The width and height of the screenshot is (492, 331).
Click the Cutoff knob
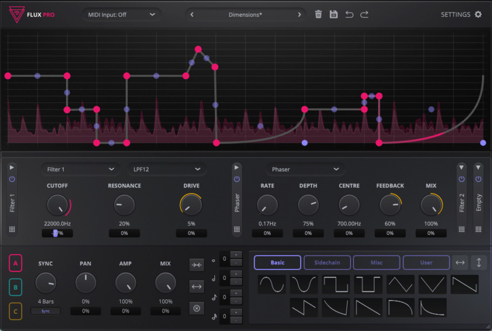click(x=57, y=205)
